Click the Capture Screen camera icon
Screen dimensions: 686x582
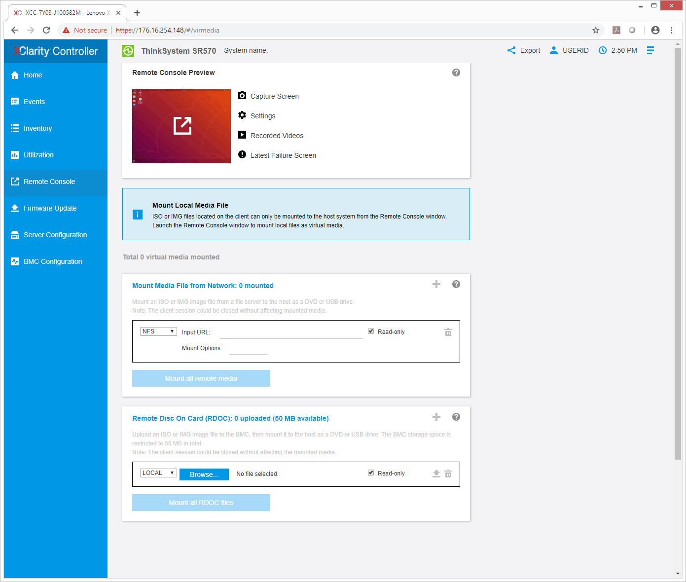242,96
